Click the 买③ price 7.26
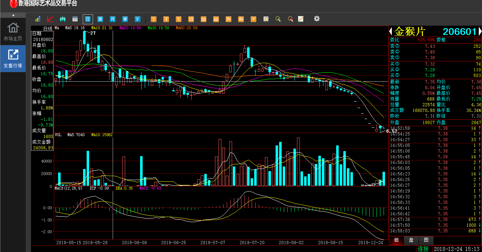Viewport: 482px width, 252px height. pos(430,76)
